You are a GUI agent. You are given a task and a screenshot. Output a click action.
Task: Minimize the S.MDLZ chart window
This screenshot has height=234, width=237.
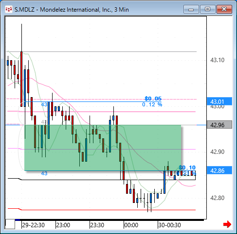pyautogui.click(x=191, y=9)
